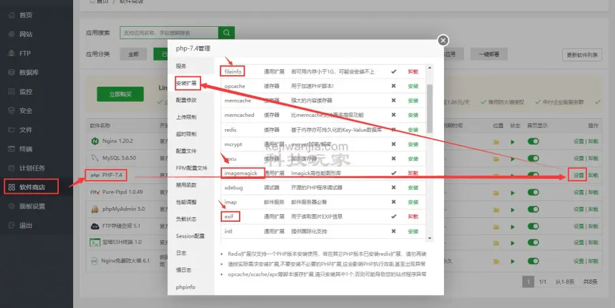Toggle homepage display for MySQL 5.6.50
This screenshot has width=615, height=308.
[x=533, y=158]
